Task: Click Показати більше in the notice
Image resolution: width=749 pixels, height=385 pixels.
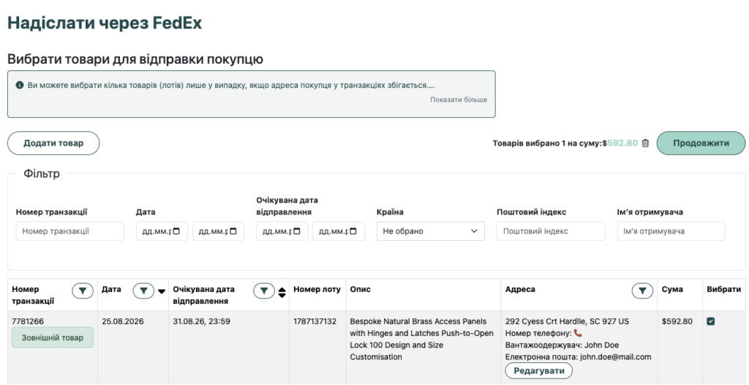Action: point(458,100)
